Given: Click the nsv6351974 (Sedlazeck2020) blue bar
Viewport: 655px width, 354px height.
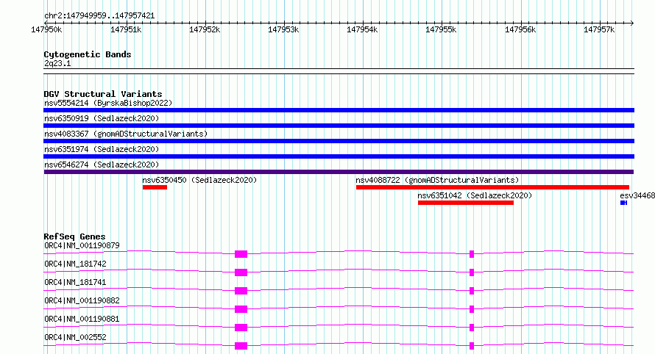Looking at the screenshot, I should tap(339, 156).
